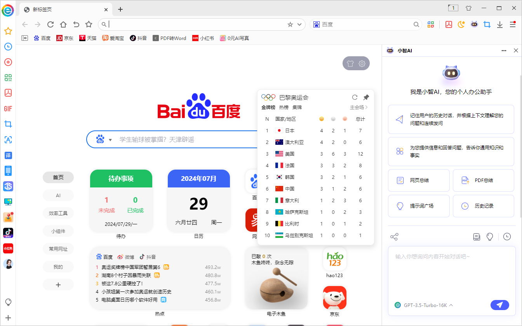Click the app grid icon beside address bar
Viewport: 522px width, 326px height.
(x=430, y=24)
